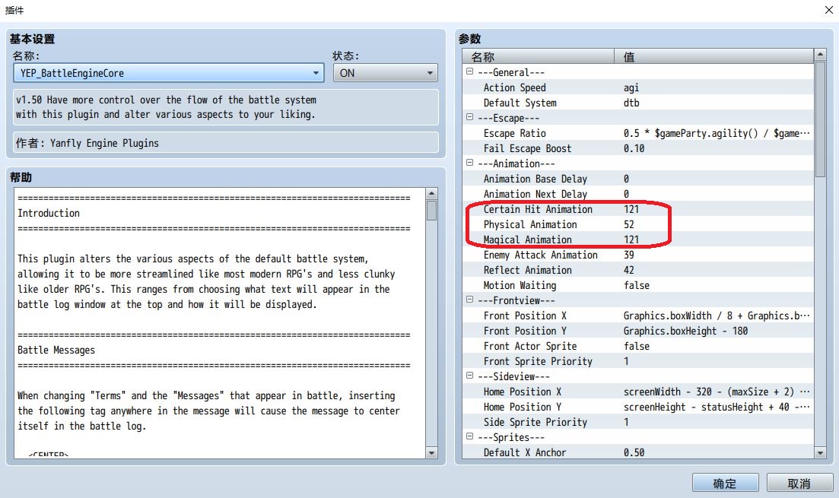Open the plugin name dropdown YEP_BattleEngineCore
Viewport: 839px width, 498px height.
[x=169, y=73]
